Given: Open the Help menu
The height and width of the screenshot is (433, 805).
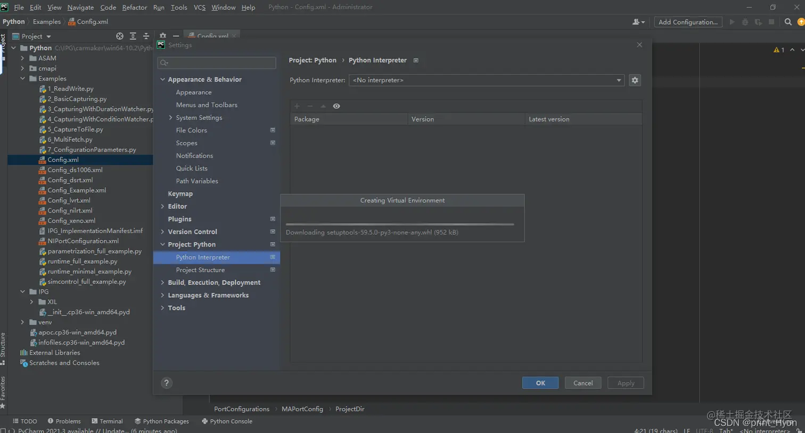Looking at the screenshot, I should (248, 7).
